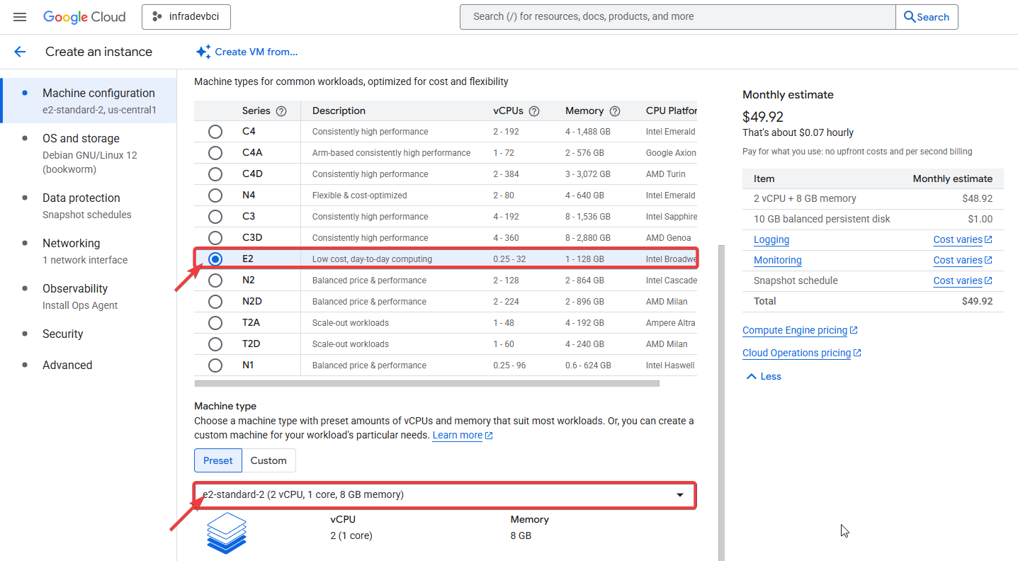1018x561 pixels.
Task: Click the Search button
Action: [x=927, y=17]
